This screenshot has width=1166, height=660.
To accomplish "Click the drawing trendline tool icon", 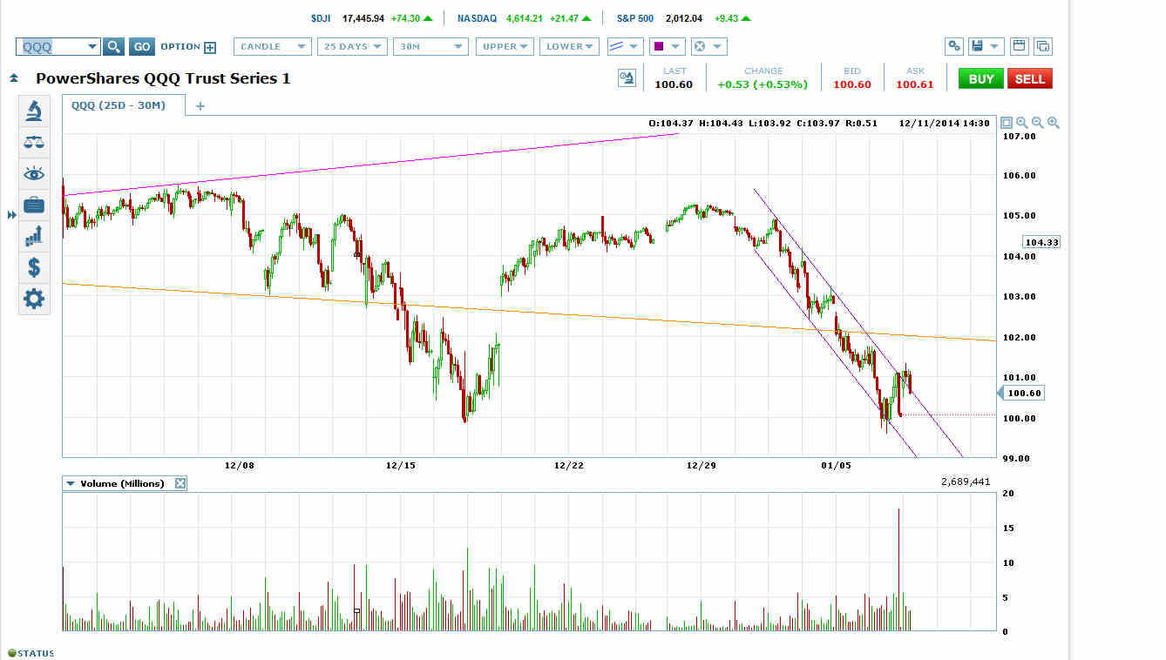I will click(x=616, y=46).
